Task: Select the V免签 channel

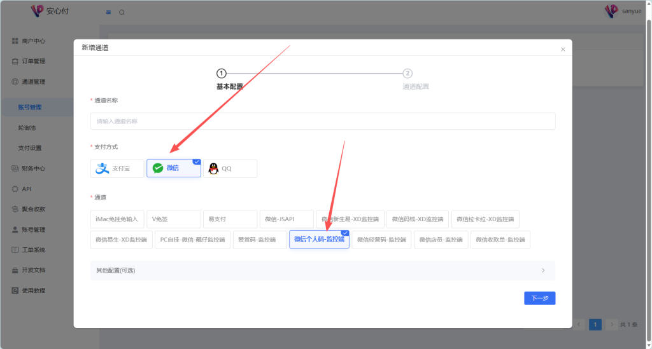Action: [x=174, y=219]
